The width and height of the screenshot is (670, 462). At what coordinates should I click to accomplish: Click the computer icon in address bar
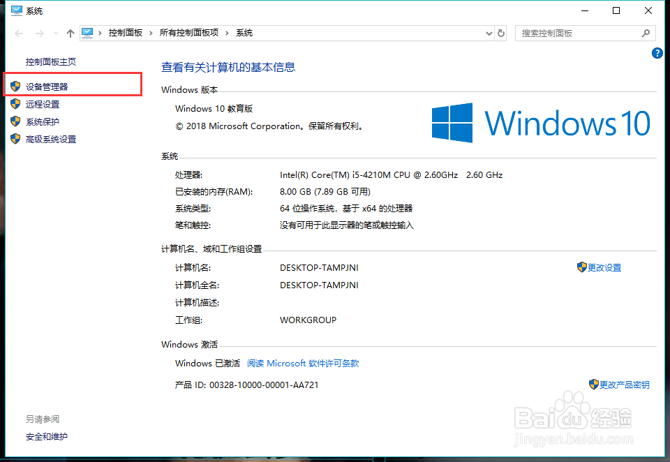coord(87,33)
